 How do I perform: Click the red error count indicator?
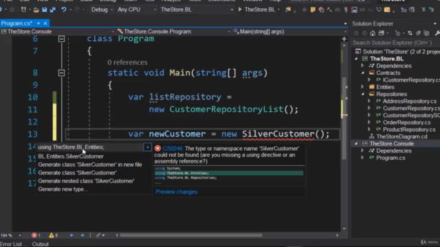tap(36, 235)
